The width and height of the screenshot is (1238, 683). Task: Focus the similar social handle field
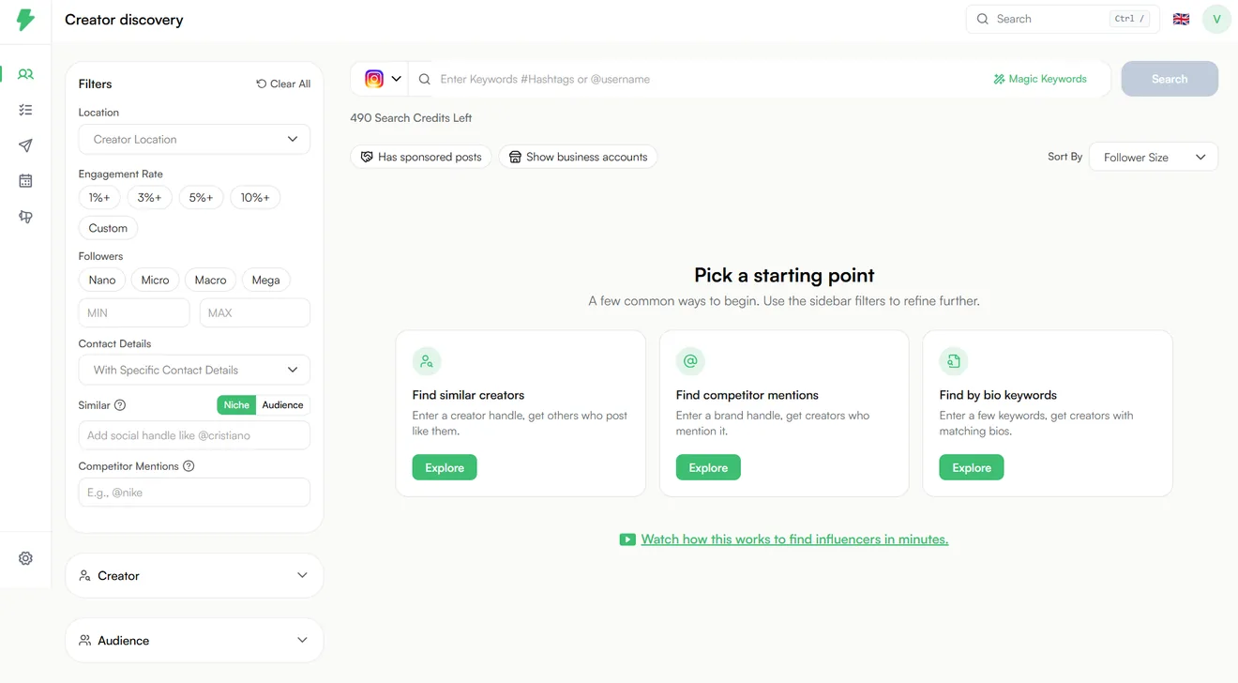pos(194,435)
